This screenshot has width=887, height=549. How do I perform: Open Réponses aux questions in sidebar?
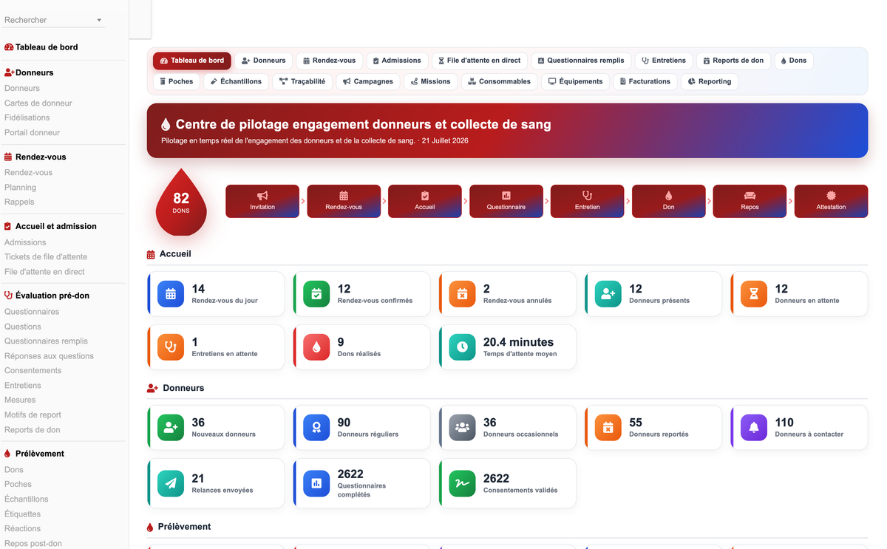[49, 355]
